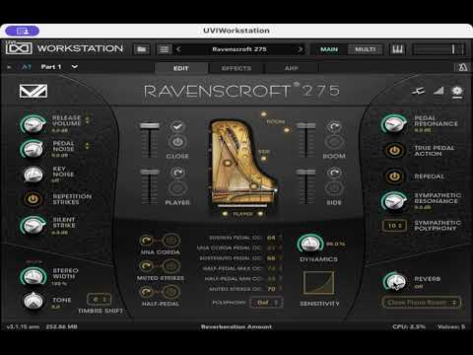
Task: Click the Close mic volume fader
Action: tap(150, 126)
